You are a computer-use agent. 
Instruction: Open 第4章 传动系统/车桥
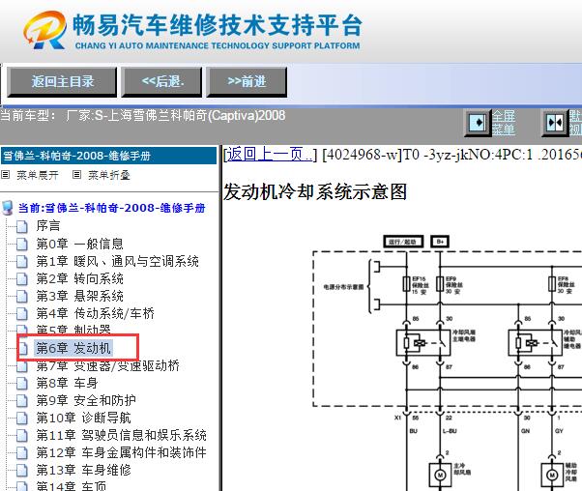95,313
